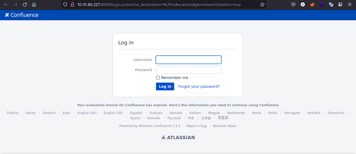The height and width of the screenshot is (154, 356).
Task: Click the round white C extension icon
Action: click(x=303, y=4)
